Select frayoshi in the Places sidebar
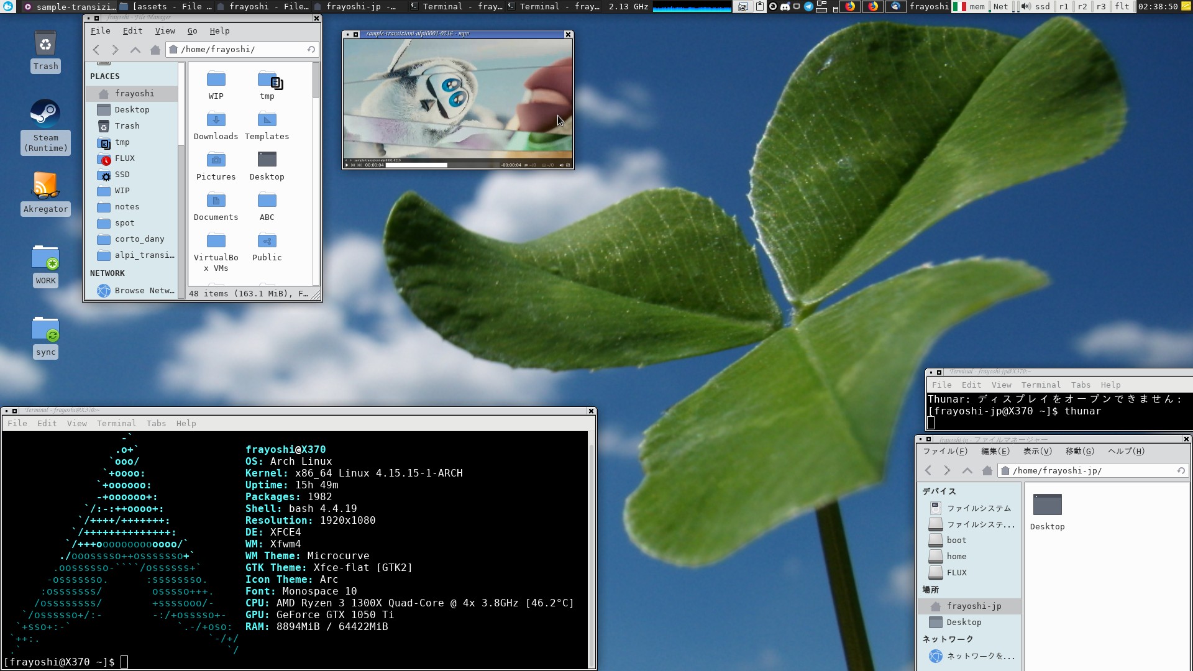 (131, 94)
